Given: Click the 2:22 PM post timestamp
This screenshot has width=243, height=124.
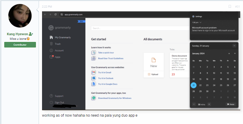Looking at the screenshot, I should (x=47, y=7).
